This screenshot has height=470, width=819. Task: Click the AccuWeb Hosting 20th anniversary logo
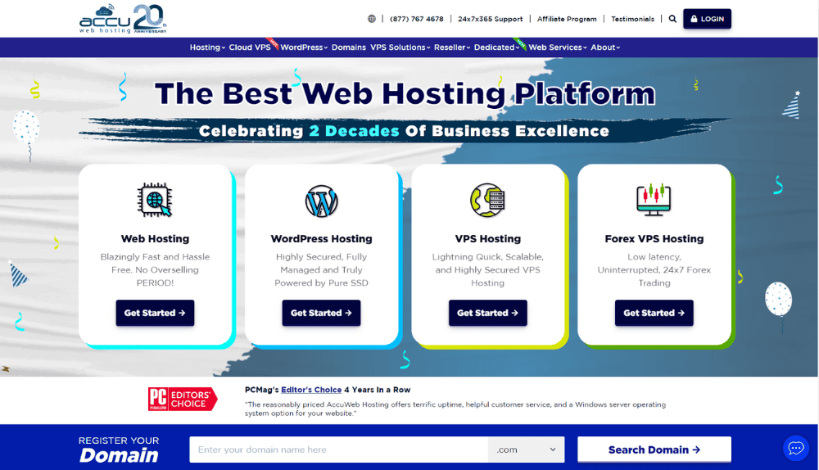click(124, 20)
